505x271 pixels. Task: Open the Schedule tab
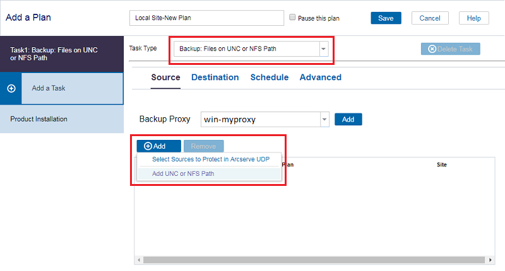pos(270,78)
